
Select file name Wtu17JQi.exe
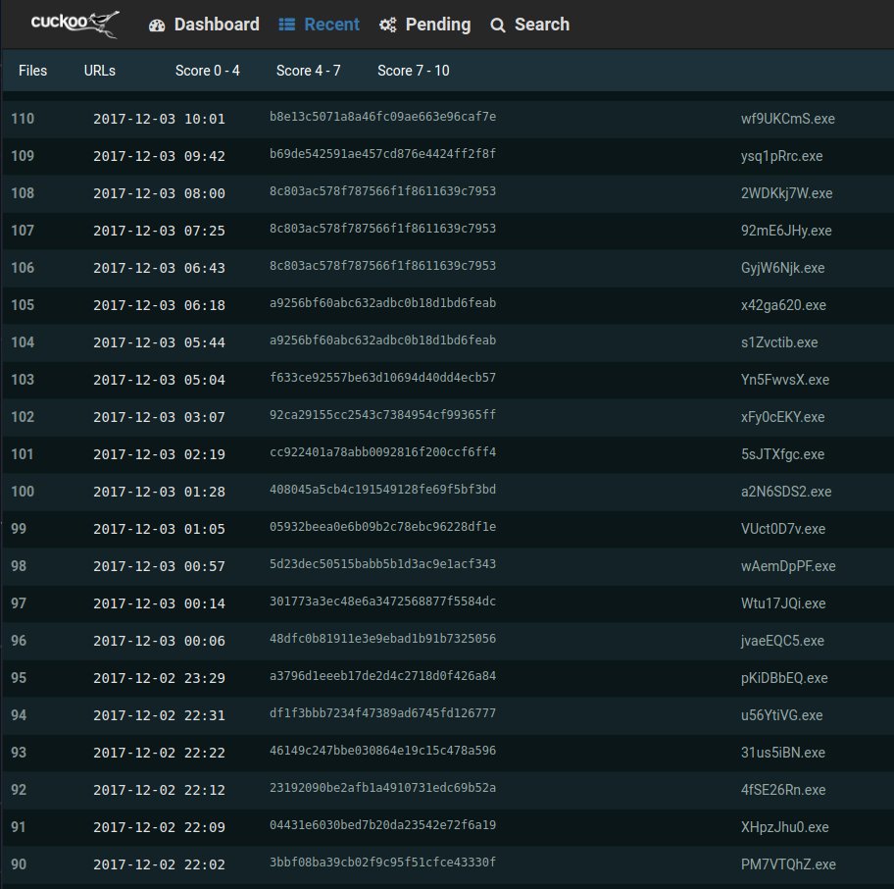(783, 603)
